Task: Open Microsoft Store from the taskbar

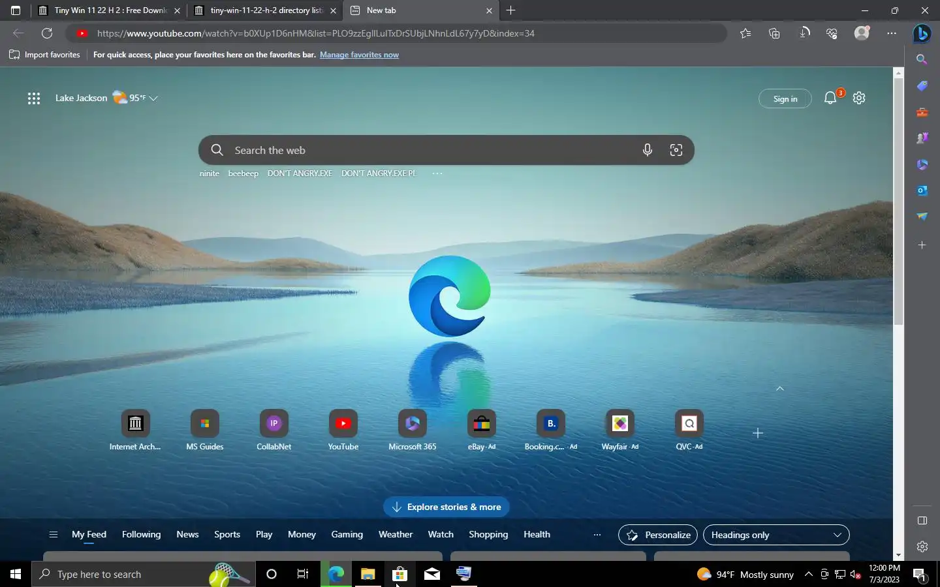Action: [x=399, y=574]
